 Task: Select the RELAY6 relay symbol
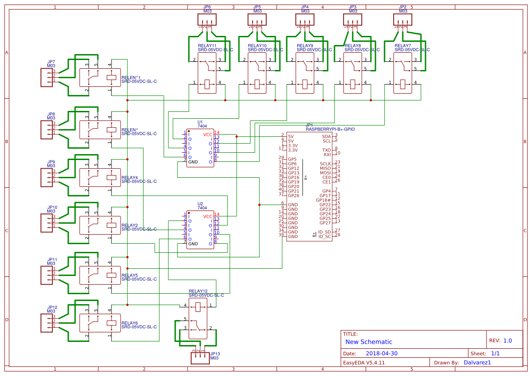(x=99, y=324)
